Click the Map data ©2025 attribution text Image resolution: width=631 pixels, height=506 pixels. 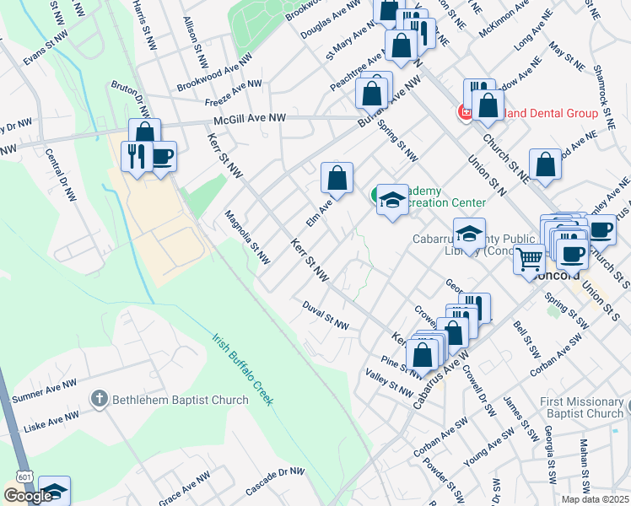[x=596, y=499]
